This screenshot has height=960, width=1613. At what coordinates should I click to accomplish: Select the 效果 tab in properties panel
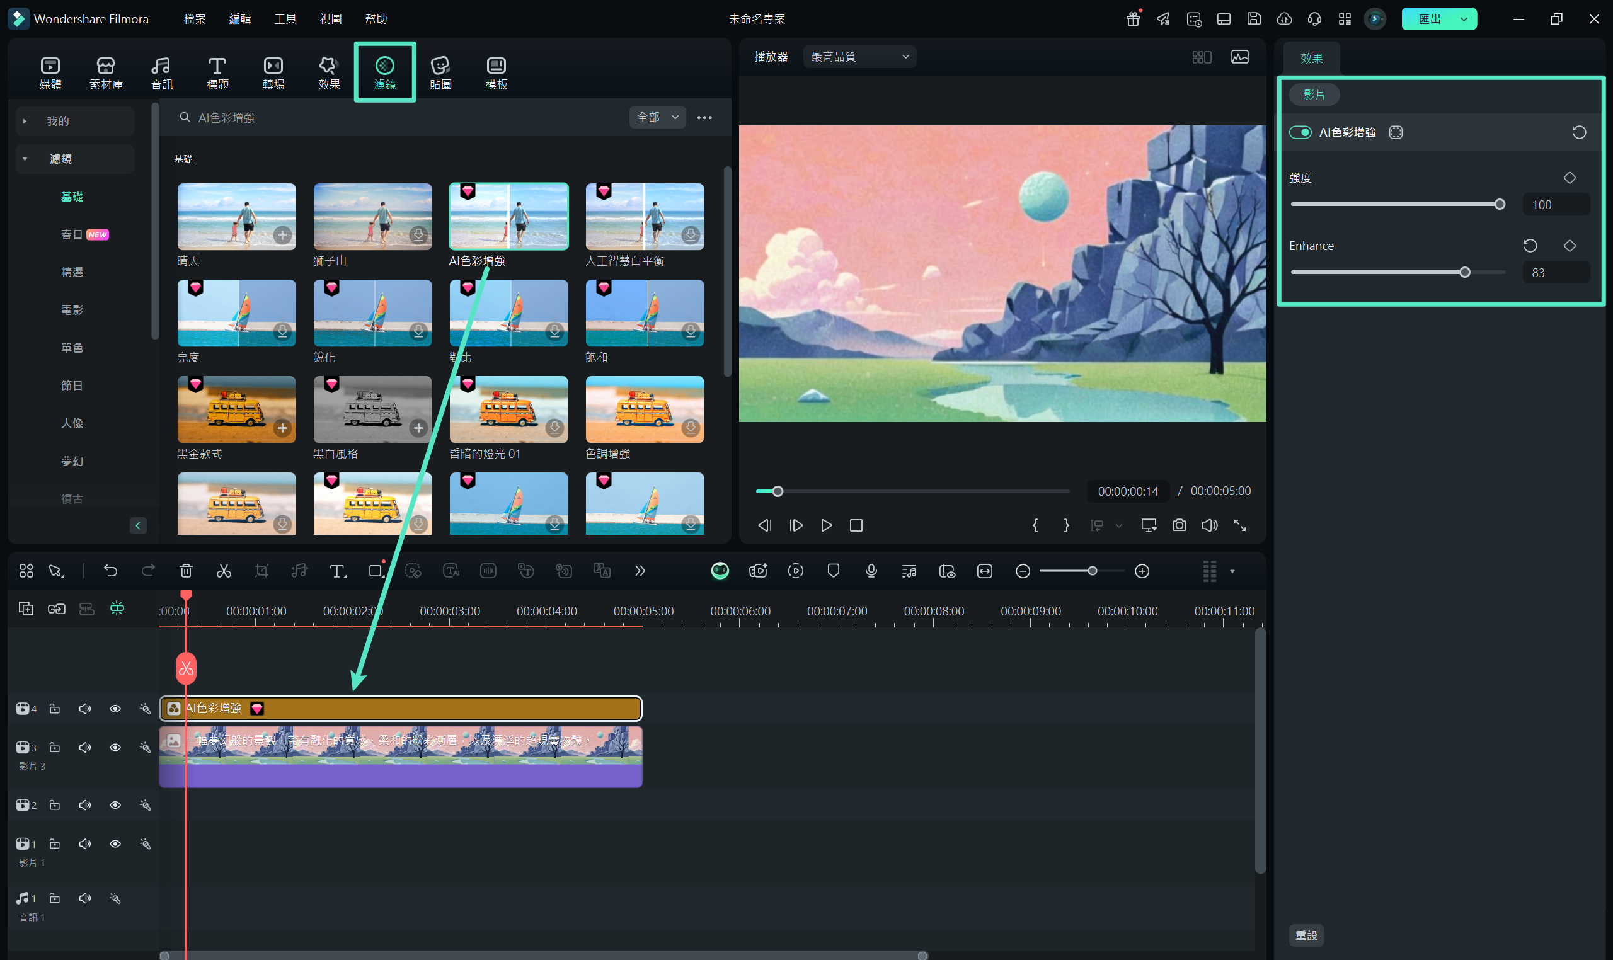(1311, 58)
